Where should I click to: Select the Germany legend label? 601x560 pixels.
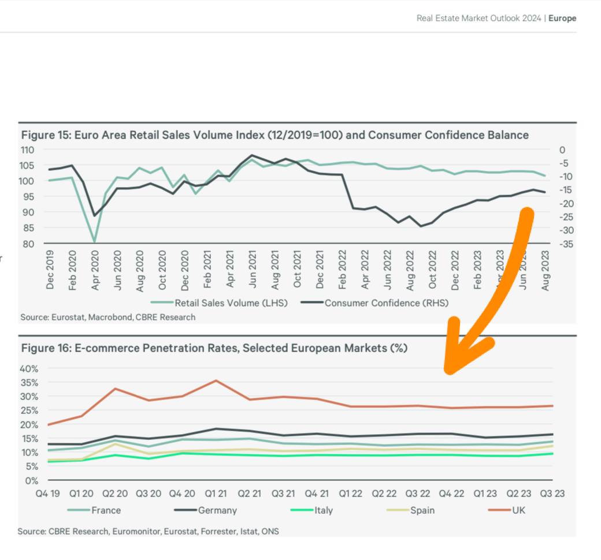tap(217, 510)
